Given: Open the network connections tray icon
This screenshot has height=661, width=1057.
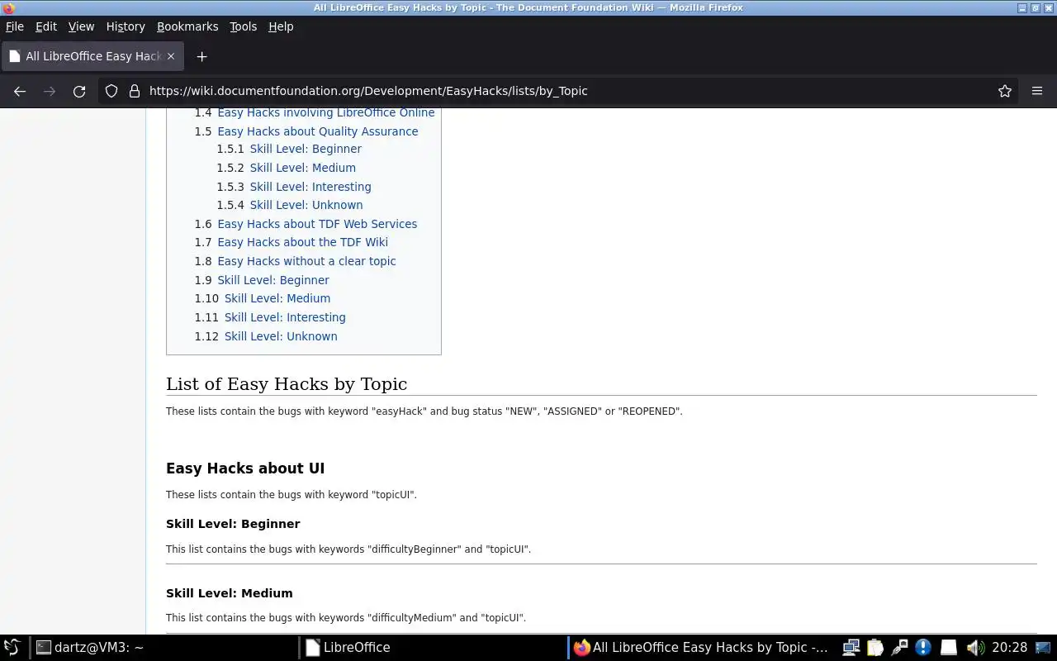Looking at the screenshot, I should (x=851, y=647).
